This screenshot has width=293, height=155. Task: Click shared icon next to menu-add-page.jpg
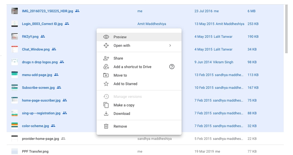56,74
